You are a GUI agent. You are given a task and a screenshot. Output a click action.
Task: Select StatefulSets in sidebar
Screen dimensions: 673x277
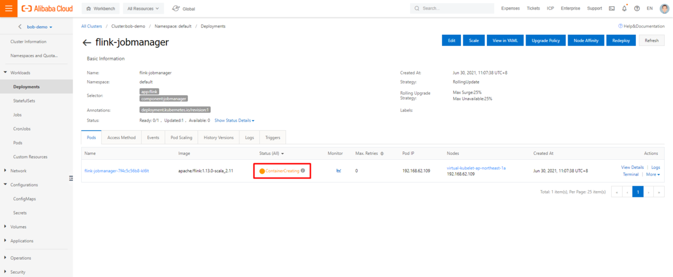(24, 101)
